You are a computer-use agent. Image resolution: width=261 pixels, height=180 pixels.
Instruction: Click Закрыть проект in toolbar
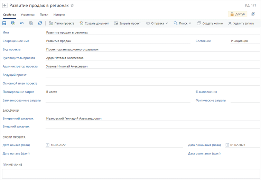(x=127, y=23)
